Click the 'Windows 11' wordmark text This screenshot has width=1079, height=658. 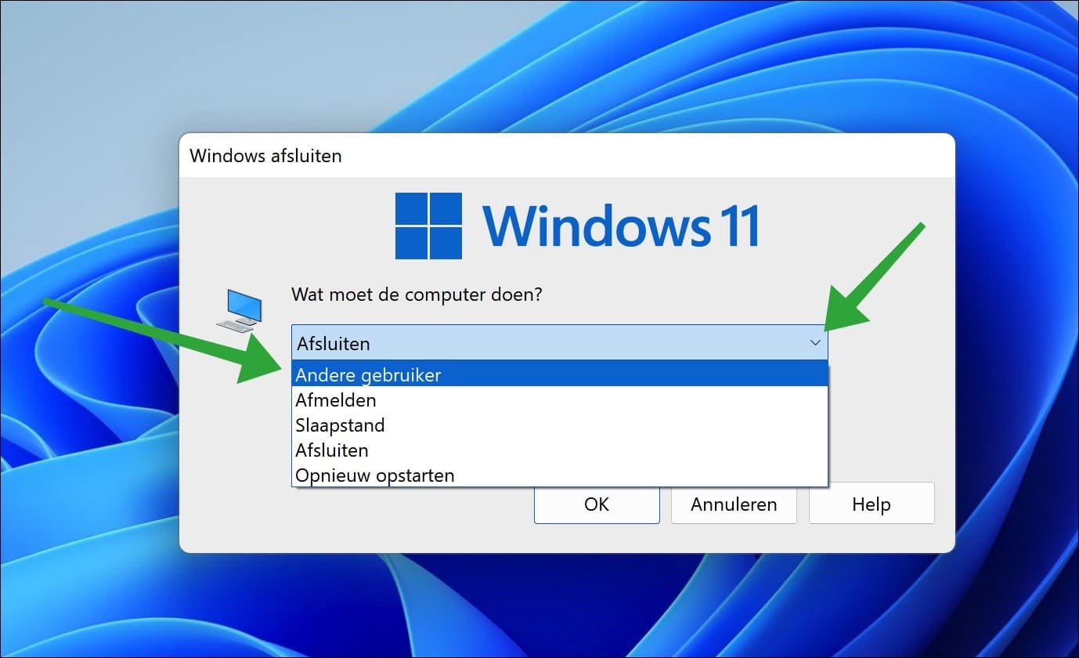[622, 225]
